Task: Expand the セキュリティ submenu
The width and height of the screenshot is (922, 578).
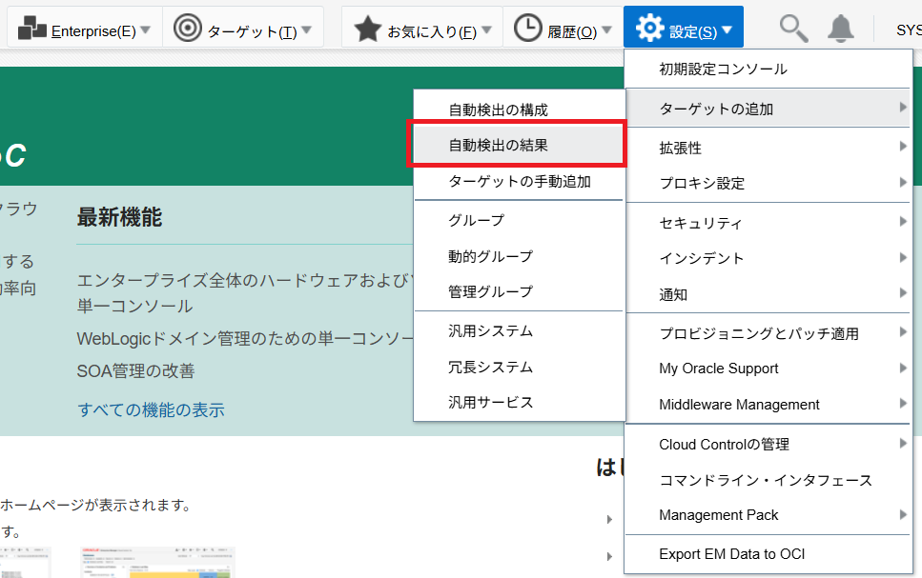Action: click(x=700, y=223)
